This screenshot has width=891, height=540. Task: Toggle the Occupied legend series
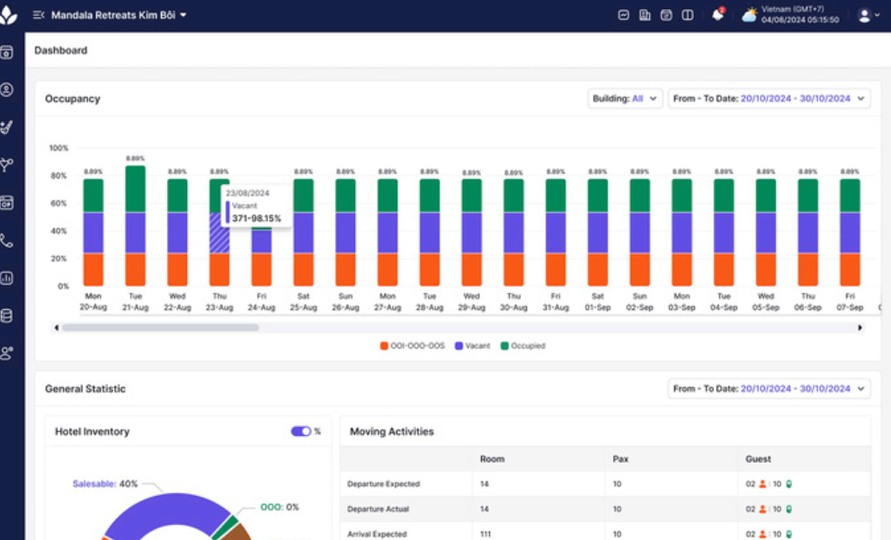(522, 346)
